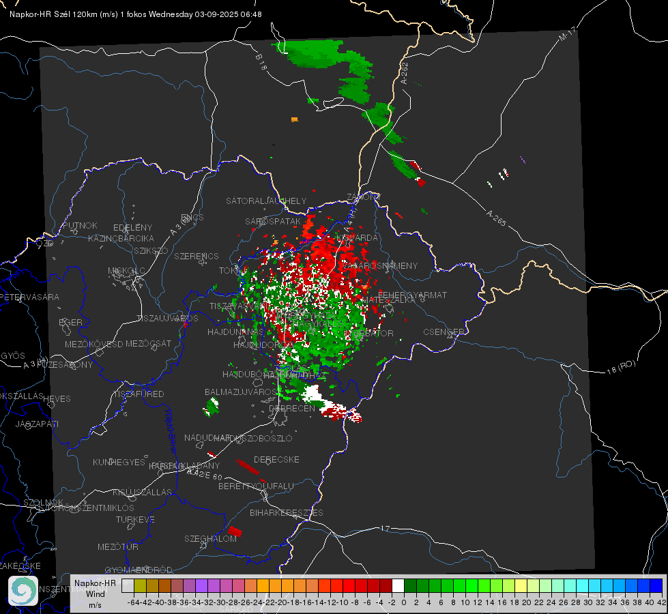The image size is (668, 614).
Task: Click the DEBRECEN city label
Action: pyautogui.click(x=292, y=408)
